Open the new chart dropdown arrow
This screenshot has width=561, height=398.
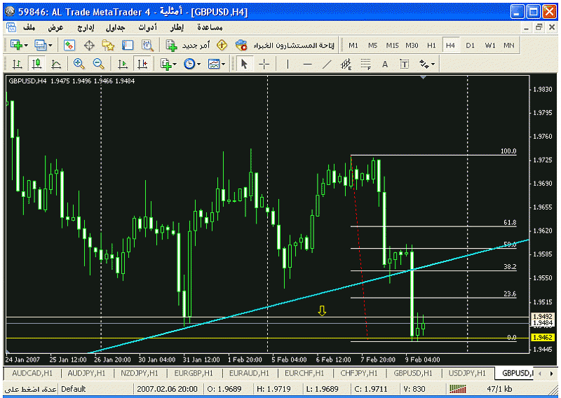[x=27, y=45]
